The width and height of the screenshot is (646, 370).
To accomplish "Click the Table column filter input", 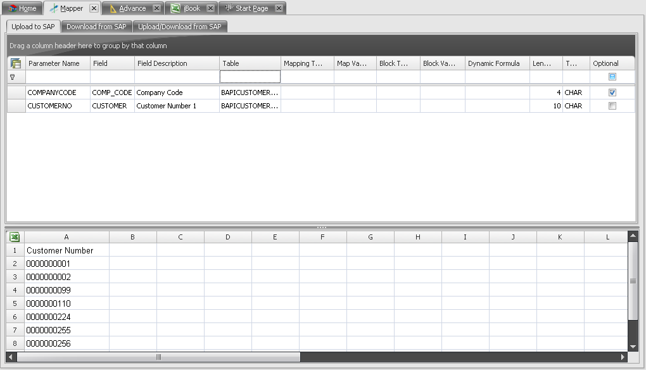I will tap(250, 77).
